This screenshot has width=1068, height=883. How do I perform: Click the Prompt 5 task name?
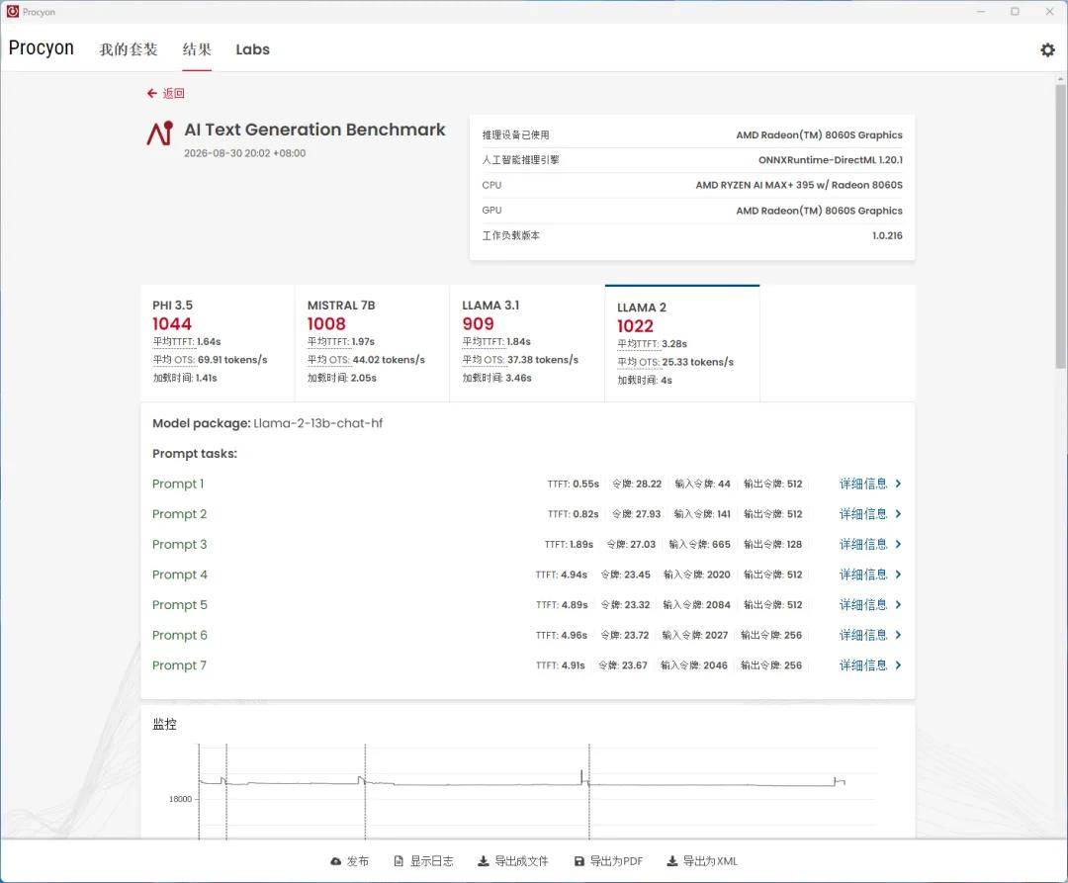[x=179, y=604]
